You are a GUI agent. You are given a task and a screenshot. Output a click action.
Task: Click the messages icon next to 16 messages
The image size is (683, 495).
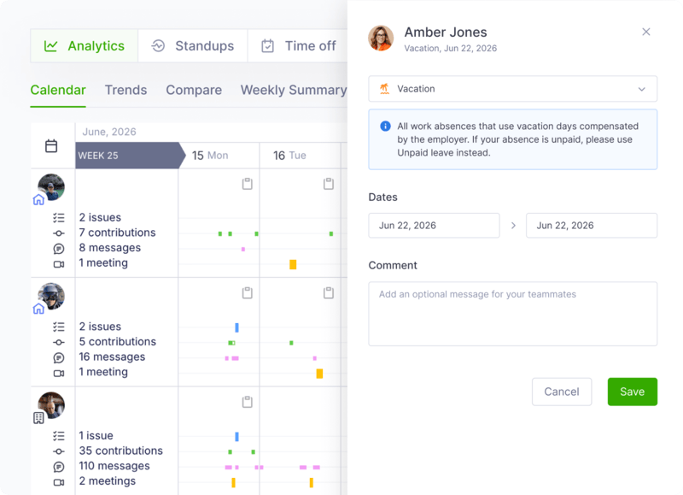click(x=59, y=357)
